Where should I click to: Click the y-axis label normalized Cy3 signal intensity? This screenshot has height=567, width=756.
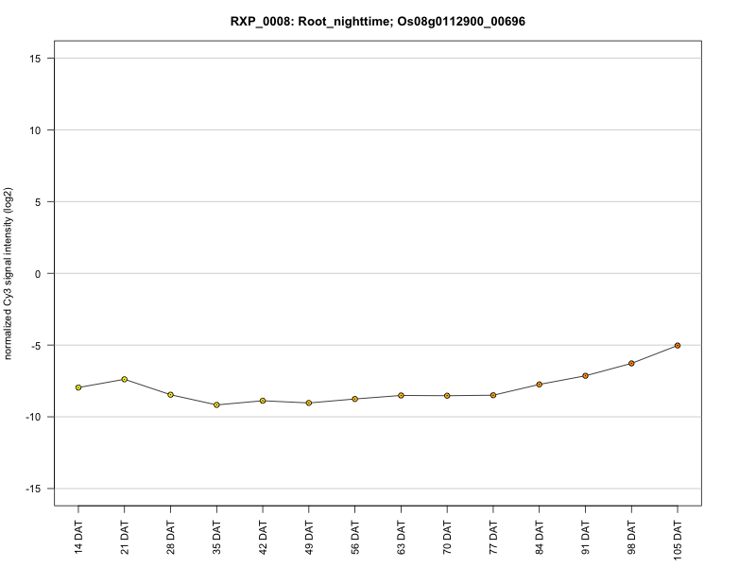(x=9, y=273)
